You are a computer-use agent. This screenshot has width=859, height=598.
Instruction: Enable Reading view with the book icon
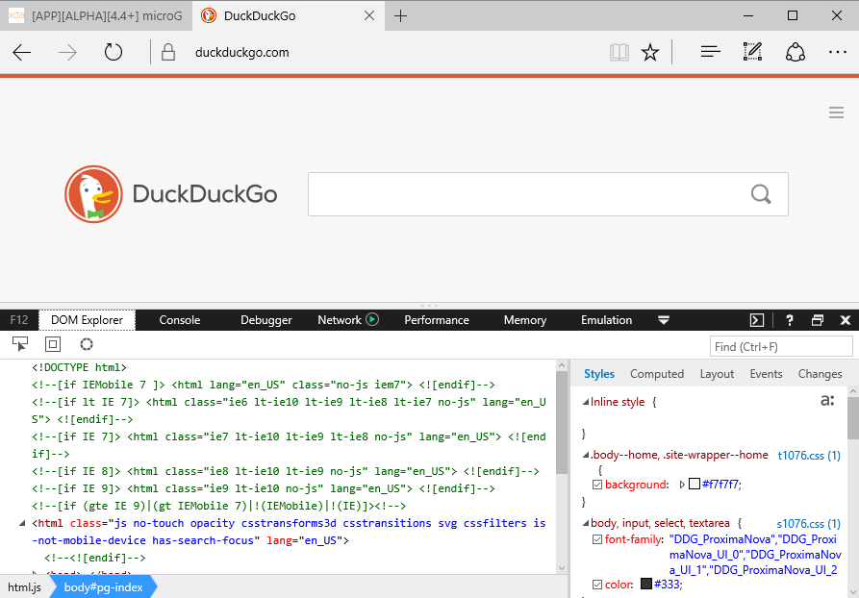coord(619,52)
